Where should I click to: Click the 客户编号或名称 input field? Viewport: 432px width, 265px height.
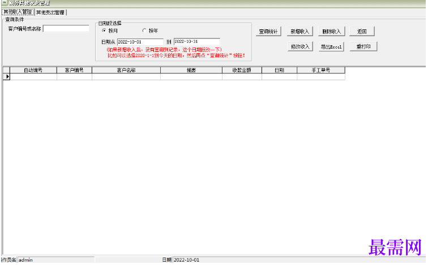(x=66, y=29)
